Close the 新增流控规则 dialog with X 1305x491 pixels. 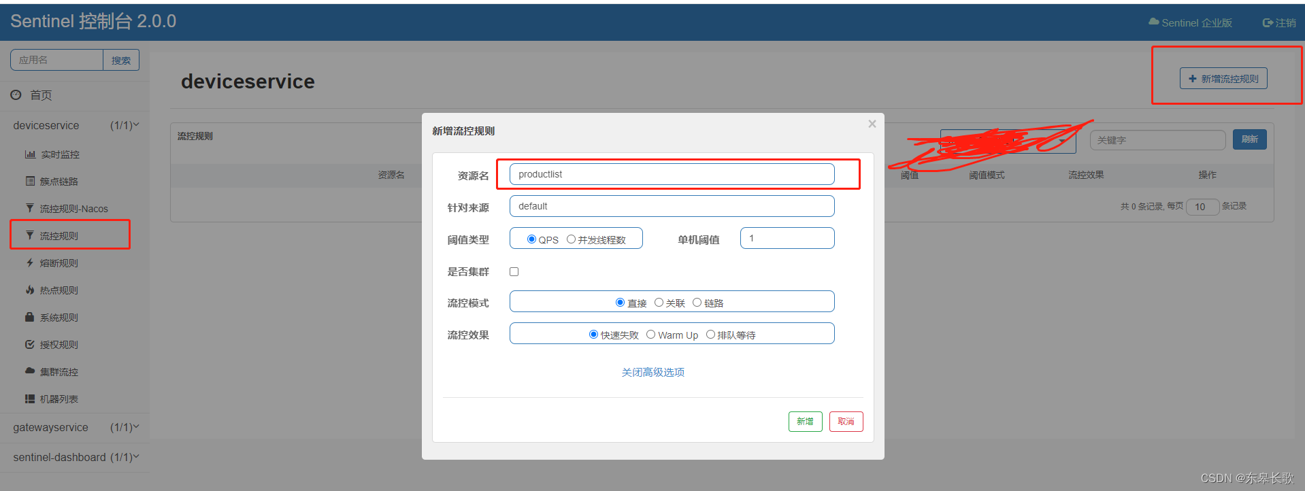click(x=872, y=124)
